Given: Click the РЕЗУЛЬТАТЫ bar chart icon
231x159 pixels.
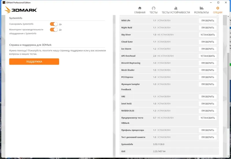Looking at the screenshot, I should pos(201,8).
